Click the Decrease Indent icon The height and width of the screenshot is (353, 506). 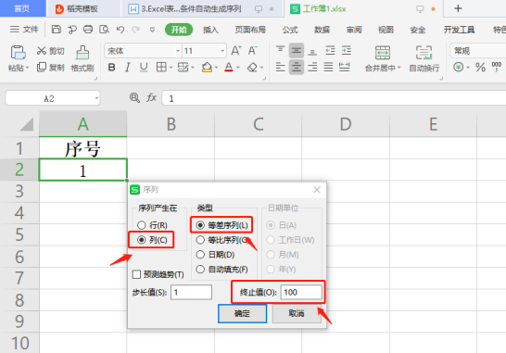tap(330, 50)
